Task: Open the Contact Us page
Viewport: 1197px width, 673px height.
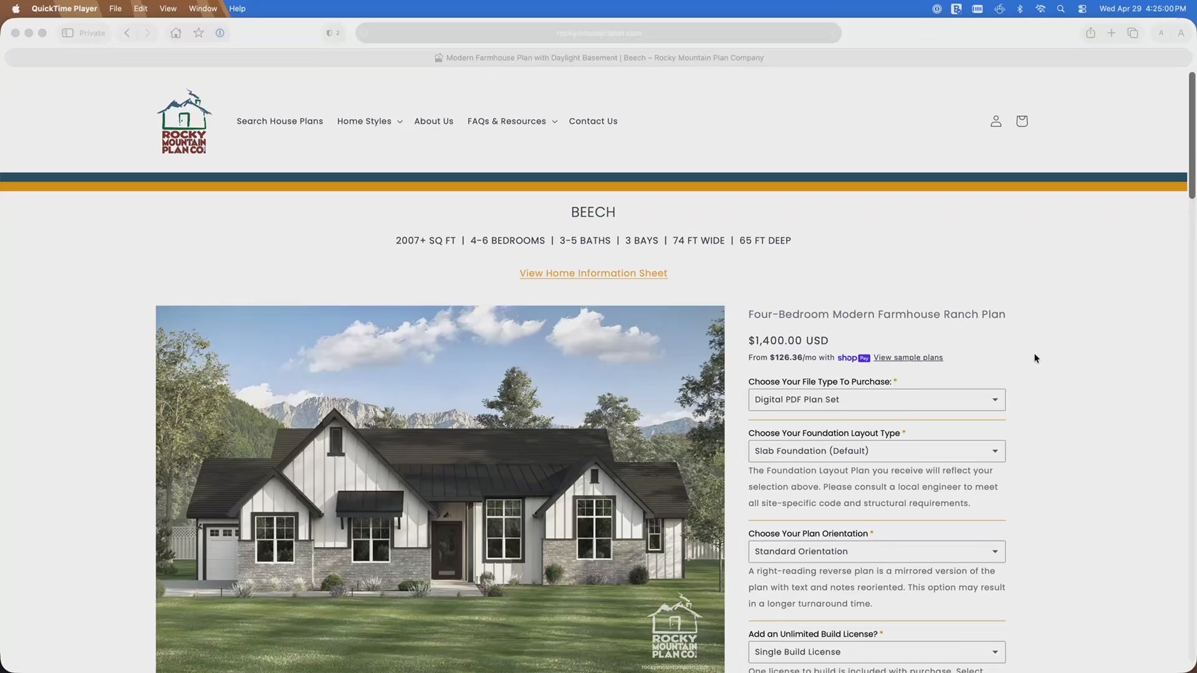Action: click(593, 122)
